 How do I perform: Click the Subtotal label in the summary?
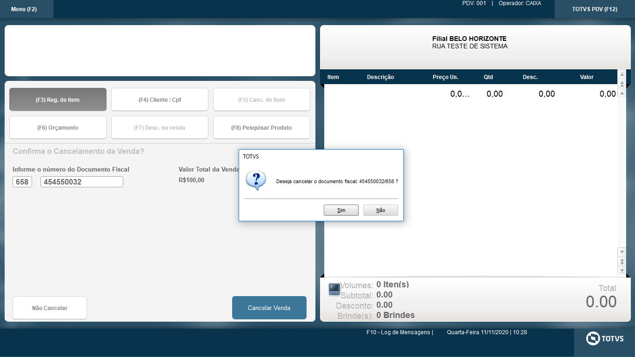pyautogui.click(x=357, y=296)
